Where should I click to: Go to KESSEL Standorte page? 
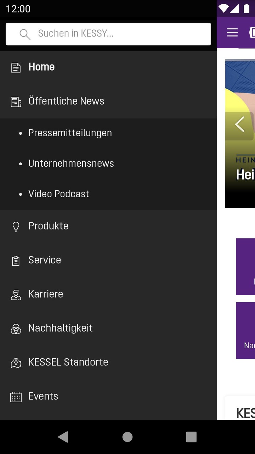[68, 362]
